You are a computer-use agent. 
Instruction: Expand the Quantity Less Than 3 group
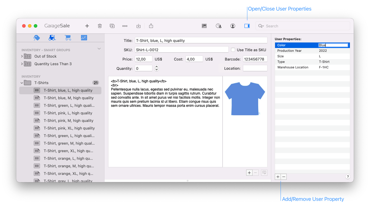click(22, 64)
